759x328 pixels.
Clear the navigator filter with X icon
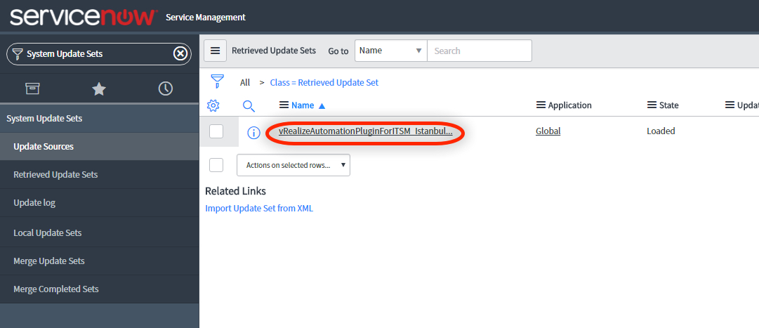coord(180,53)
